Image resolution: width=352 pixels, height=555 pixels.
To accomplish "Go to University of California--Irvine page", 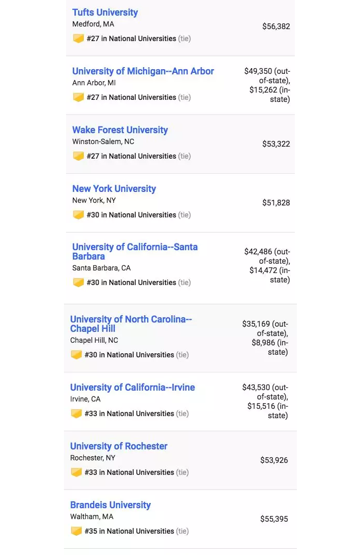I will 132,387.
